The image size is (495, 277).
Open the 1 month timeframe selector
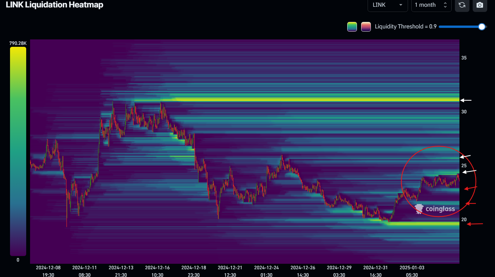pos(431,5)
